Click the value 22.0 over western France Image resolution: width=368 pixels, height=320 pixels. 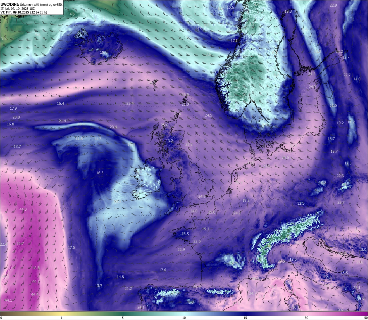[x=197, y=241]
